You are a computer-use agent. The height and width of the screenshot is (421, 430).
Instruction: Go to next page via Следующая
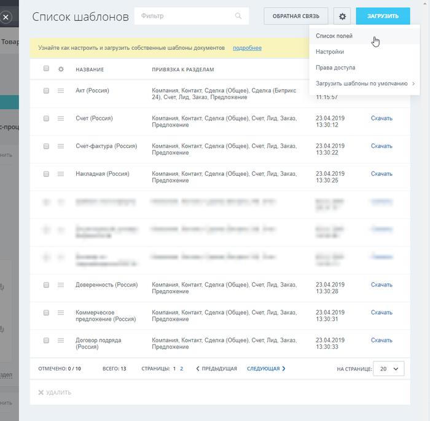pos(266,369)
